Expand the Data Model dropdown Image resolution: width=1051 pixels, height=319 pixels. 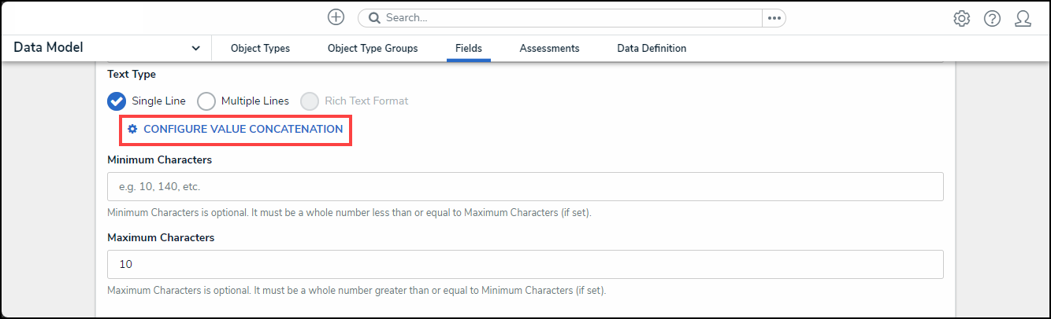tap(195, 49)
